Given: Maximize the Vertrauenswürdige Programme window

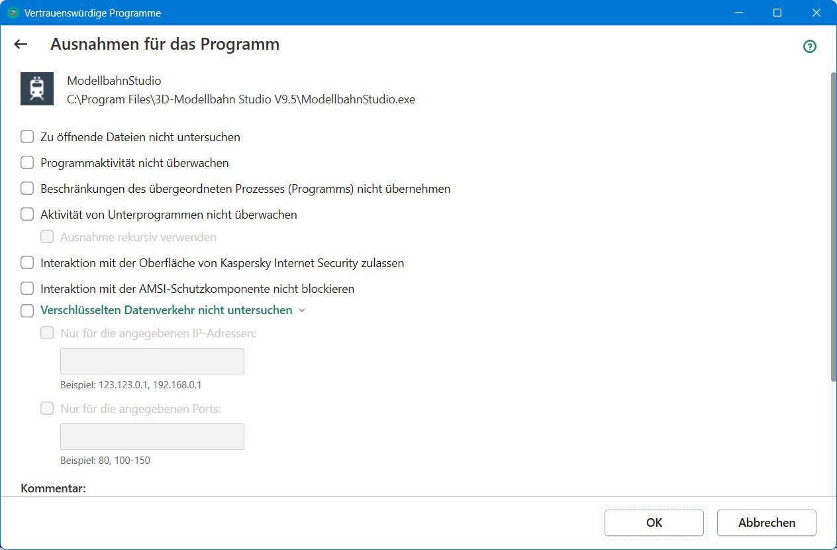Looking at the screenshot, I should click(x=777, y=13).
